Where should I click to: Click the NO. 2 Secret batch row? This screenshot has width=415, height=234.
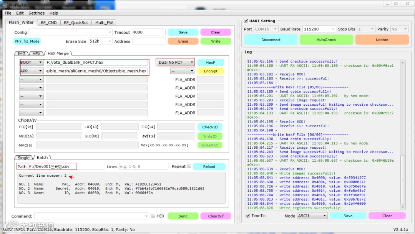[111, 189]
